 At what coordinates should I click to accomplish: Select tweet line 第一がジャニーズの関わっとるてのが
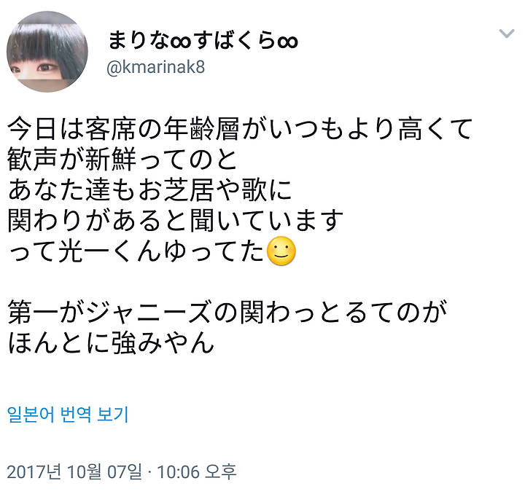[227, 312]
